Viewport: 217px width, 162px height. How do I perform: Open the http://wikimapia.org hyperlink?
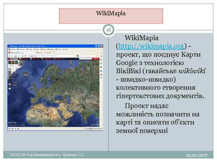pos(151,46)
